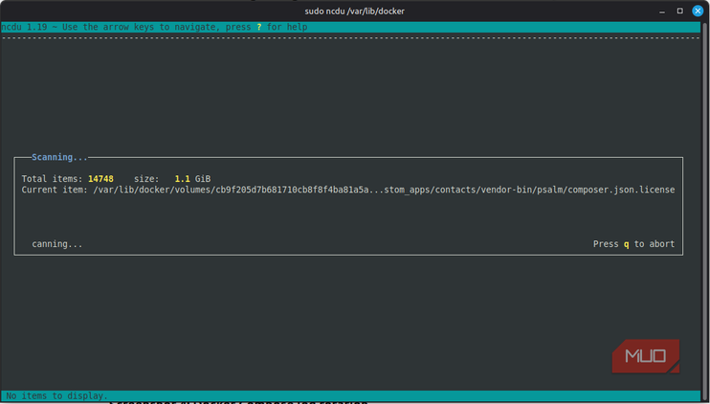This screenshot has height=404, width=710.
Task: Click the 'Scanning...' dialog title
Action: [59, 157]
